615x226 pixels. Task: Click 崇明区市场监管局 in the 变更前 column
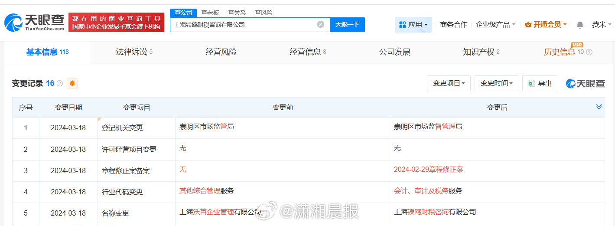[x=207, y=127]
